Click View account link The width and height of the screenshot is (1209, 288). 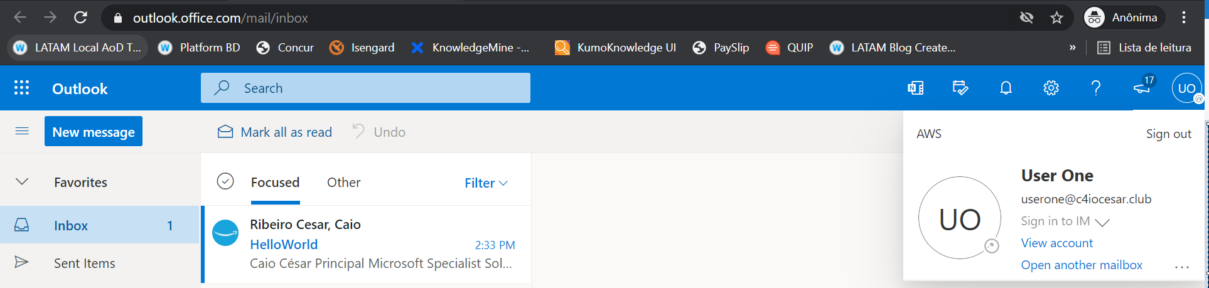coord(1056,243)
